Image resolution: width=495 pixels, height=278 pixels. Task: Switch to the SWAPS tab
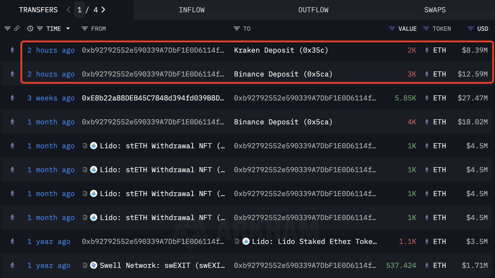[435, 9]
